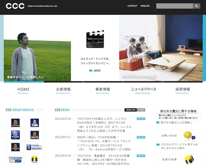
Task: Open the CONTACT link in header
Action: click(132, 6)
